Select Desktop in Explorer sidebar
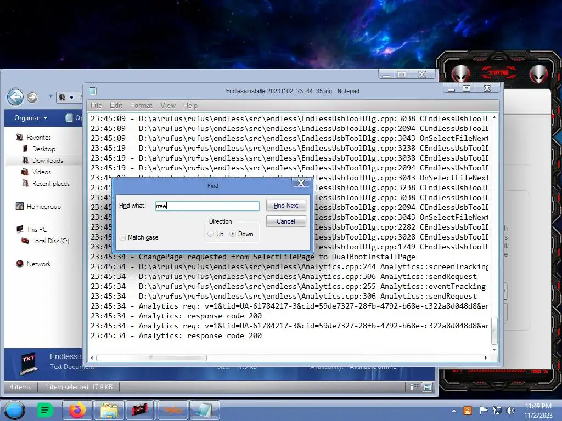The width and height of the screenshot is (562, 421). 44,149
